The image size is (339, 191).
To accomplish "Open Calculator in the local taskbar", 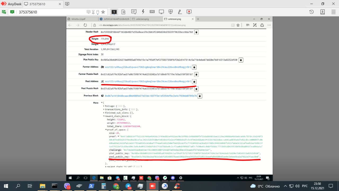I will coord(104,186).
